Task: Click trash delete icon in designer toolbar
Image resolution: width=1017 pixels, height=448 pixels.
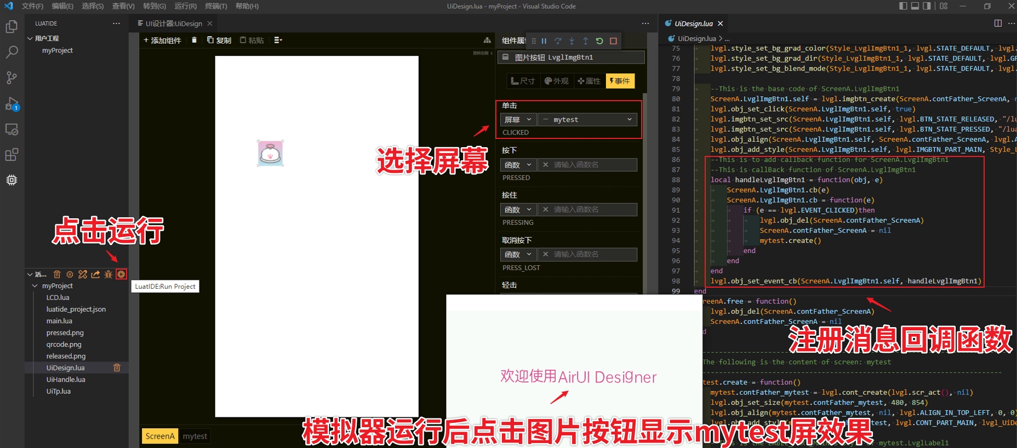Action: point(194,40)
